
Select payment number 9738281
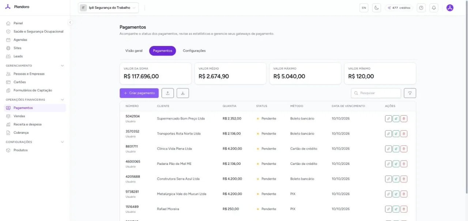coord(132,192)
